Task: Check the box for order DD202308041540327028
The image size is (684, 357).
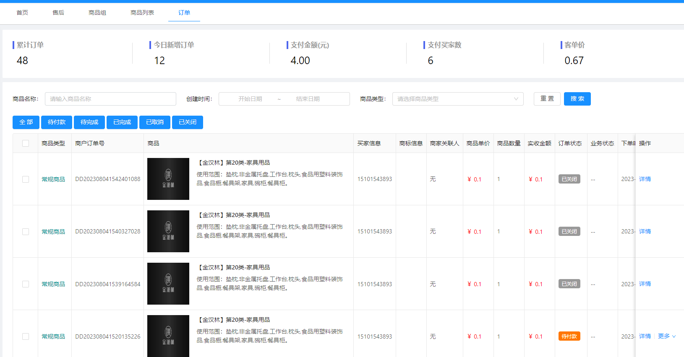Action: coord(26,232)
